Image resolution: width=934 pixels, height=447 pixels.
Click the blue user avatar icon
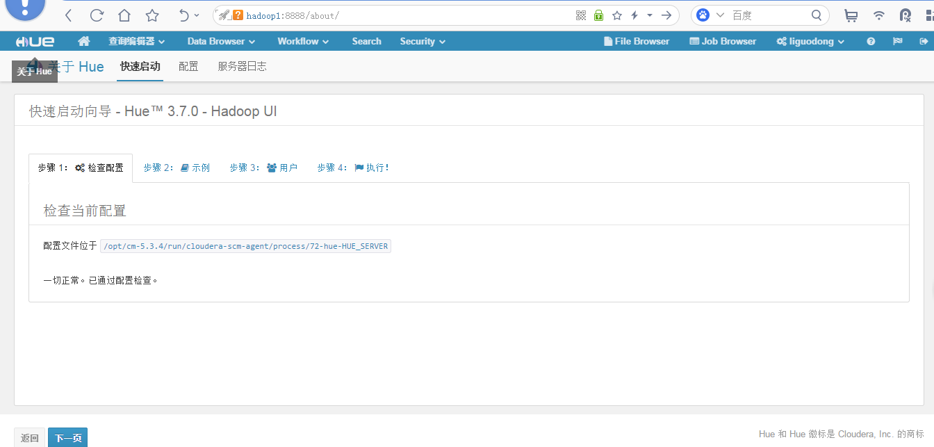point(25,10)
